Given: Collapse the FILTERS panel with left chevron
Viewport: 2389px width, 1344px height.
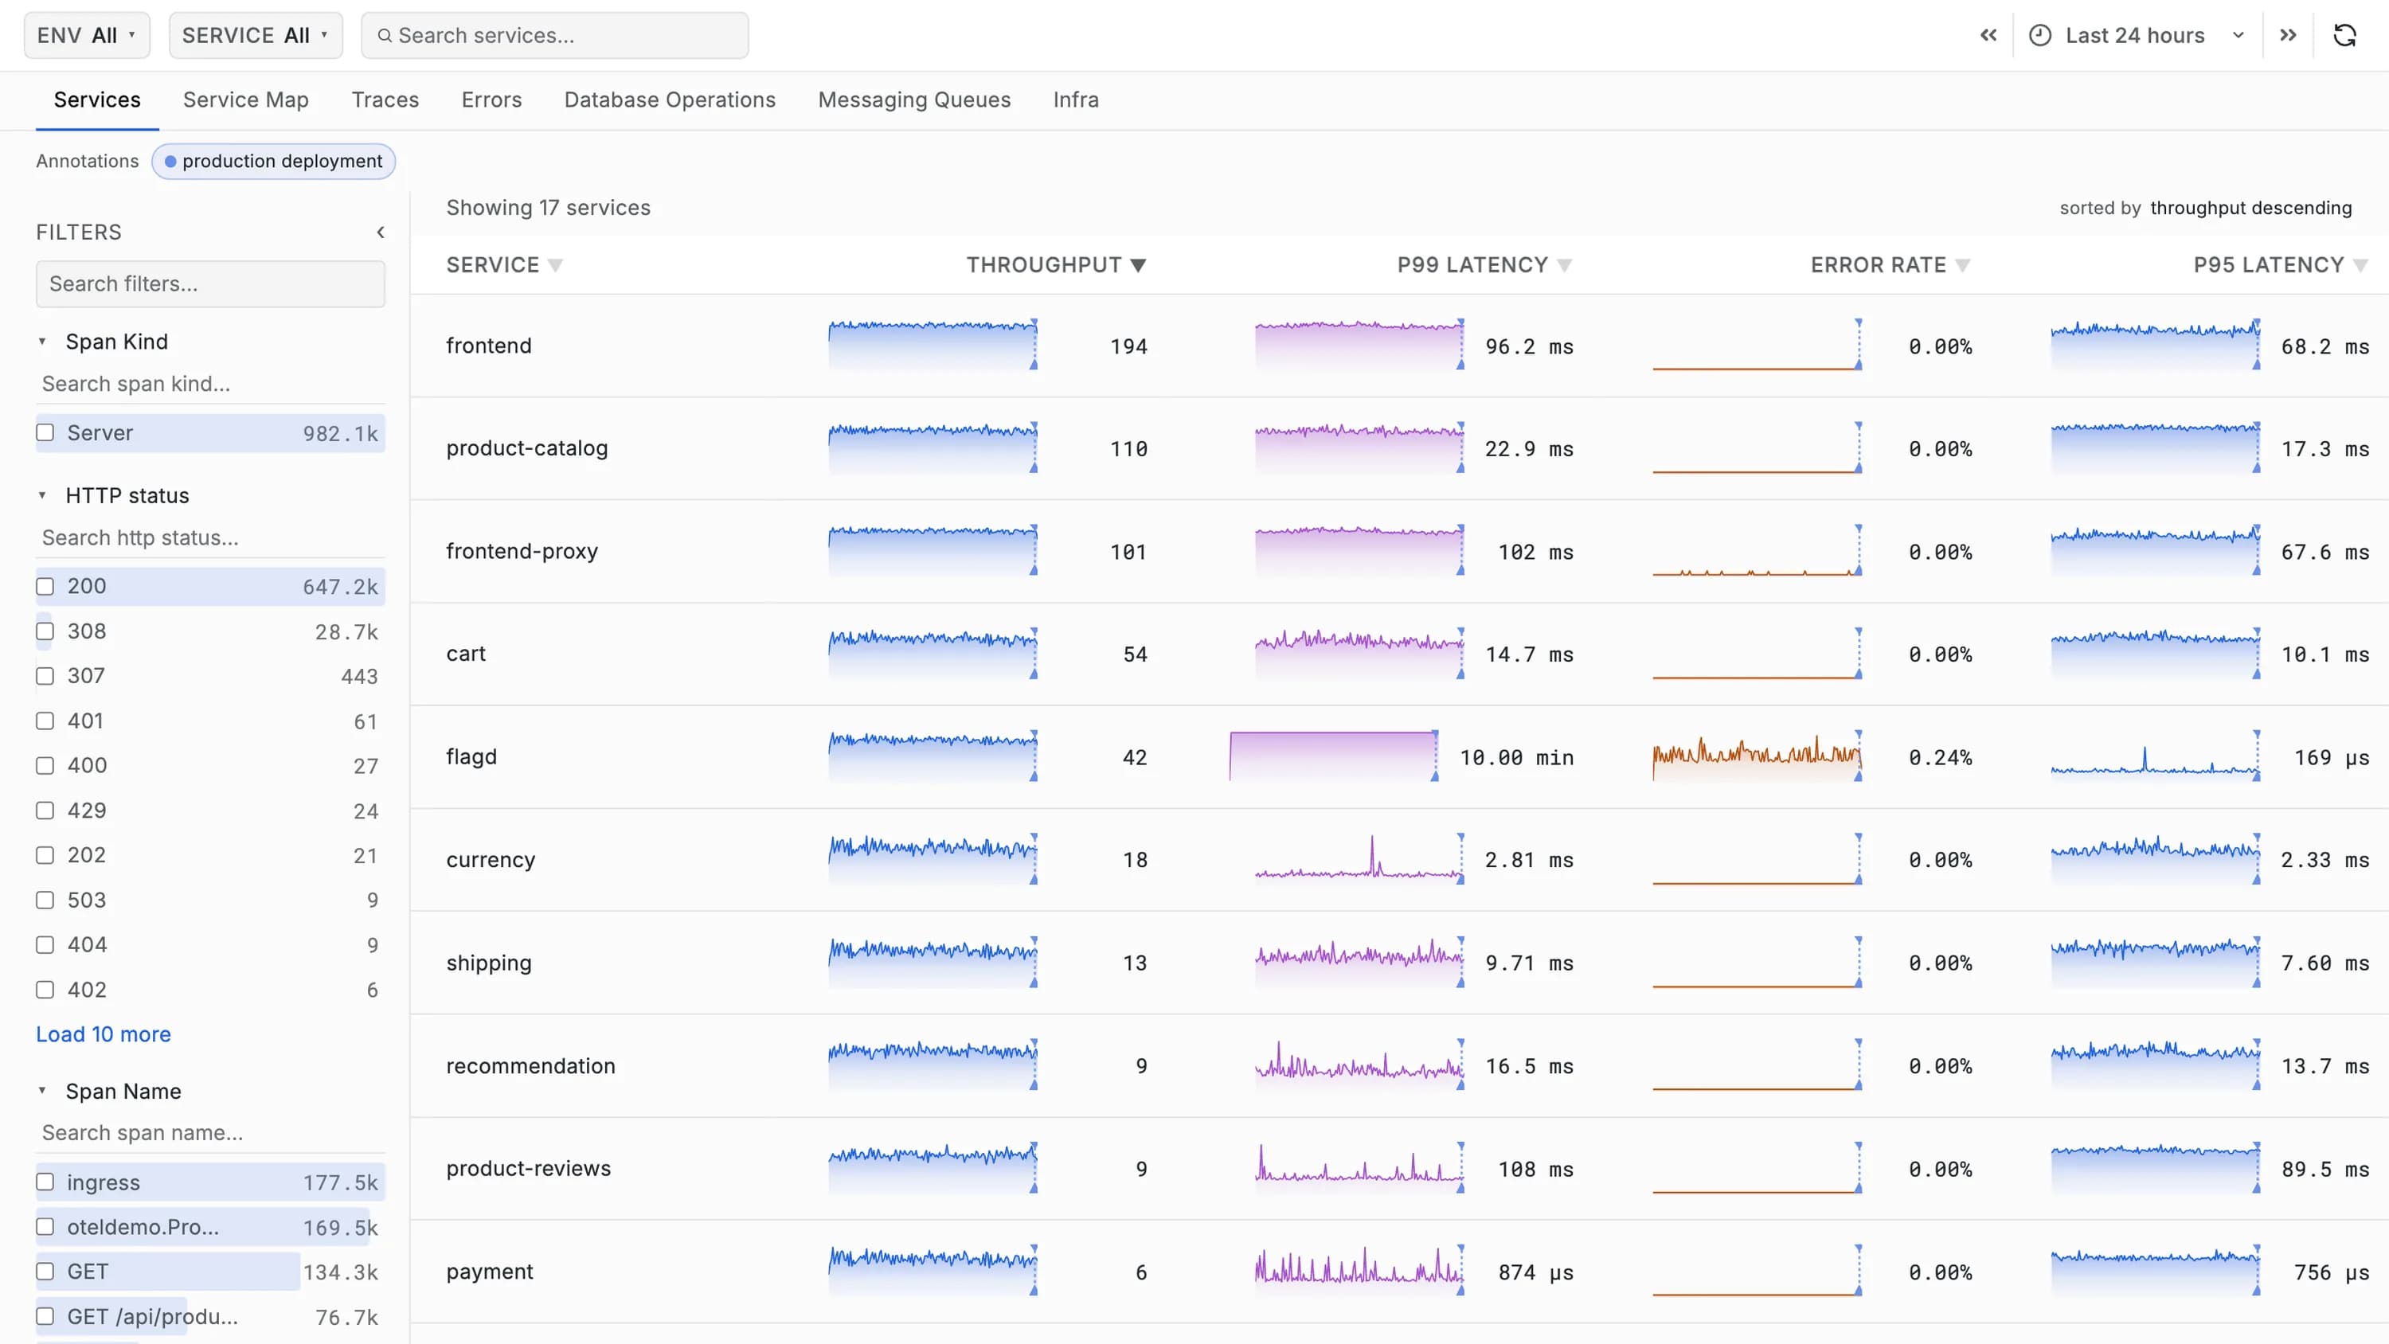Looking at the screenshot, I should click(x=380, y=232).
